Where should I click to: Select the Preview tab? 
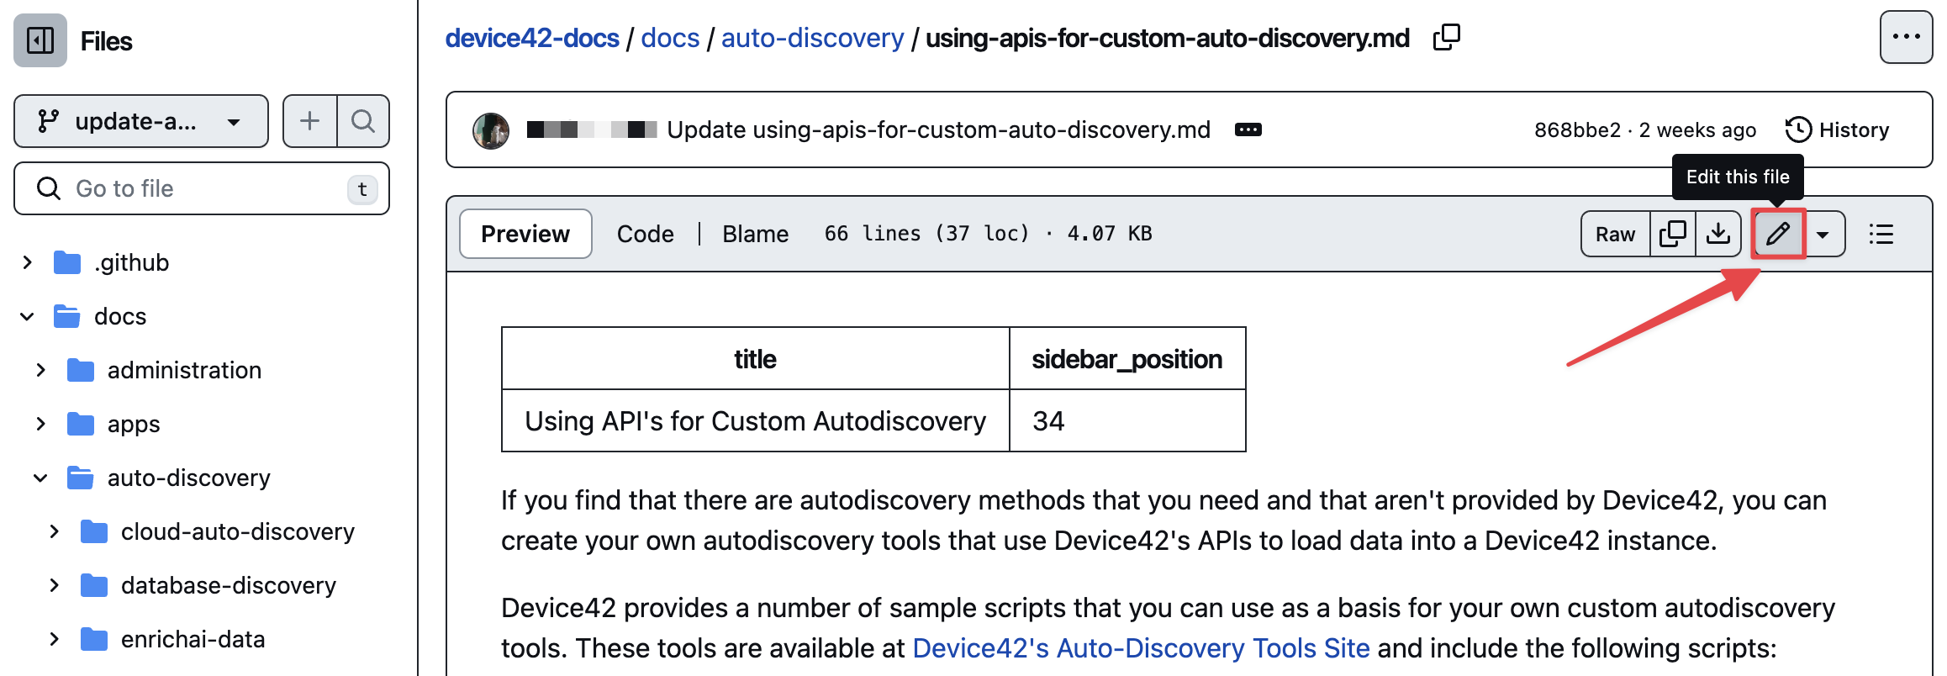[x=525, y=234]
